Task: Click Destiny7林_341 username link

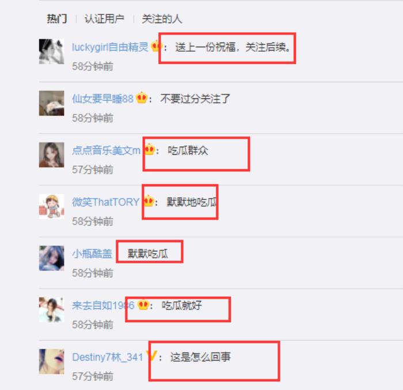Action: [x=108, y=357]
